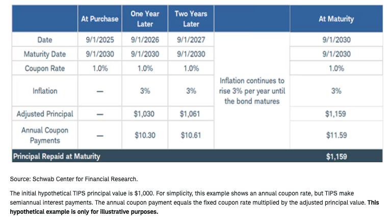
Task: Select the One Year Later header
Action: [x=145, y=19]
